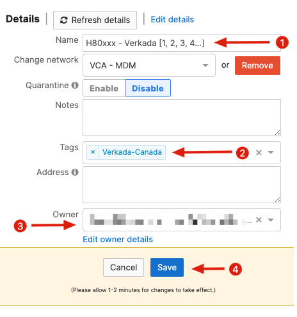Enable Quarantine
This screenshot has height=317, width=297.
coord(104,88)
